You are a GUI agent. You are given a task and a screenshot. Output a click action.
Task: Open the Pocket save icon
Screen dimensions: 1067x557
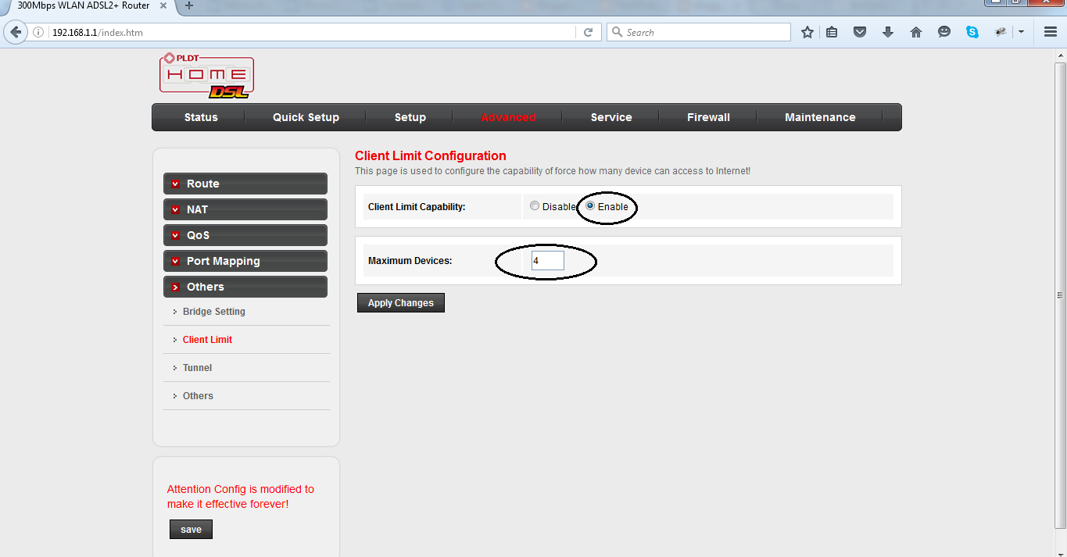coord(860,32)
